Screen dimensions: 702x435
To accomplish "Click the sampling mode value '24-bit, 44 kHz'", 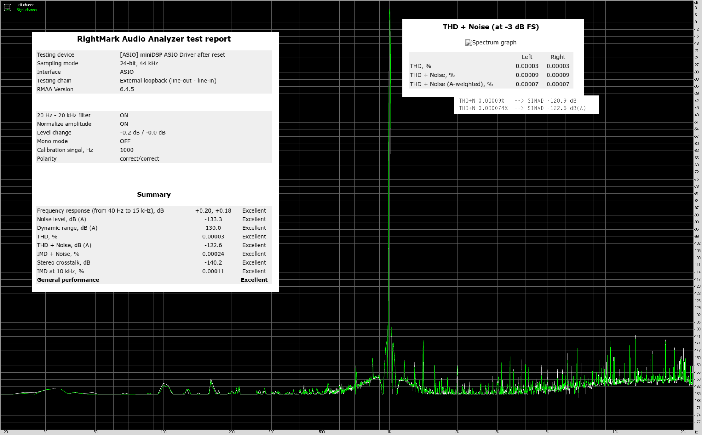I will click(x=139, y=63).
